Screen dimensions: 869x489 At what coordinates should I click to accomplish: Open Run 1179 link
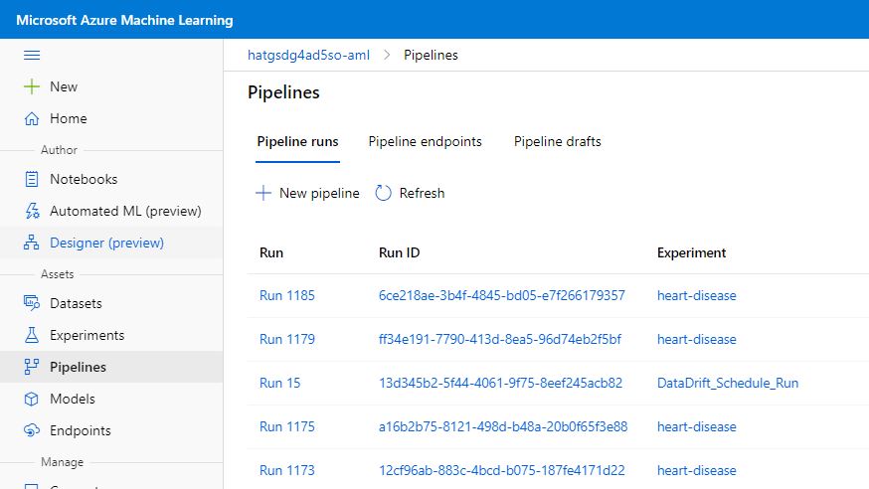pos(287,339)
